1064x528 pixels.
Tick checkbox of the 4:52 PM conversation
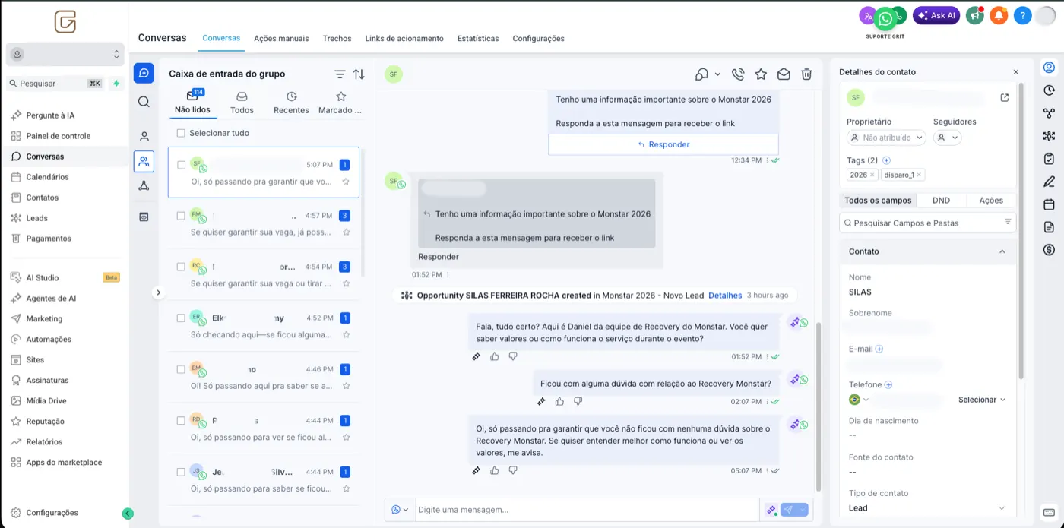181,318
